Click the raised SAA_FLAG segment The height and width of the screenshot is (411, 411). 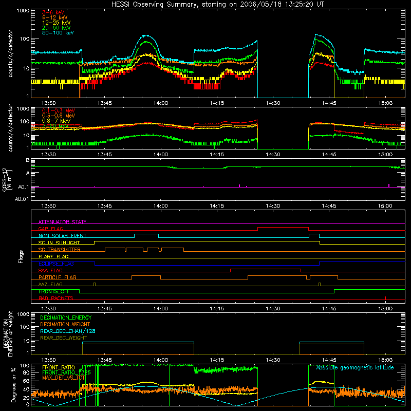[x=266, y=269]
